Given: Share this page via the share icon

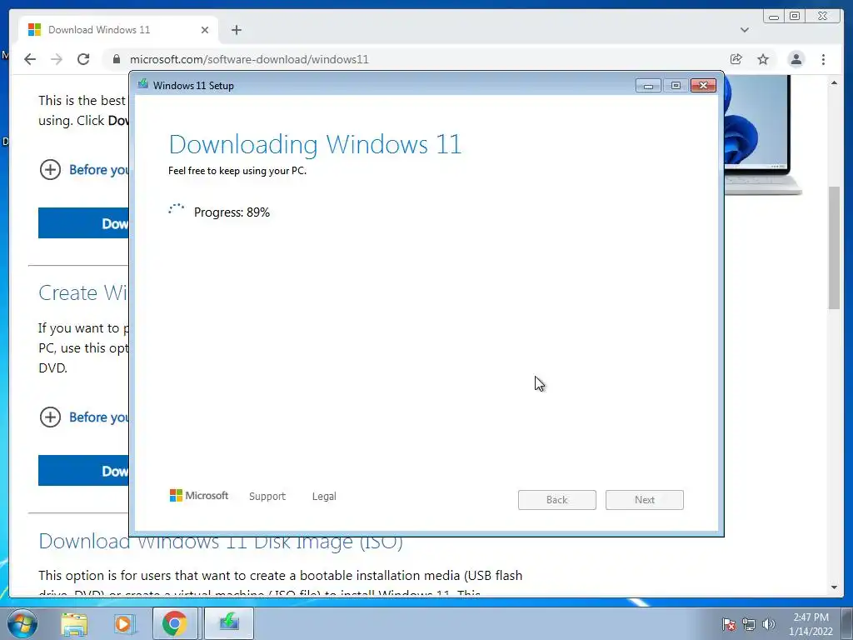Looking at the screenshot, I should [736, 59].
